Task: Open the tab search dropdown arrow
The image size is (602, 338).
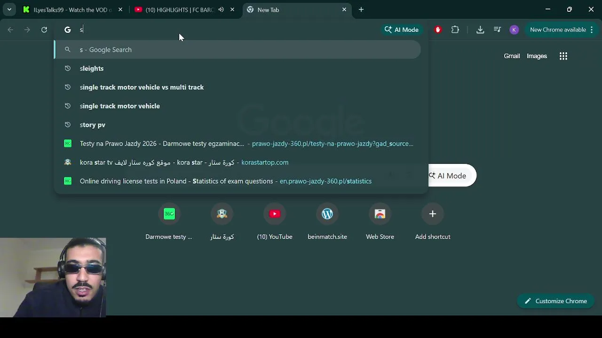Action: 9,9
